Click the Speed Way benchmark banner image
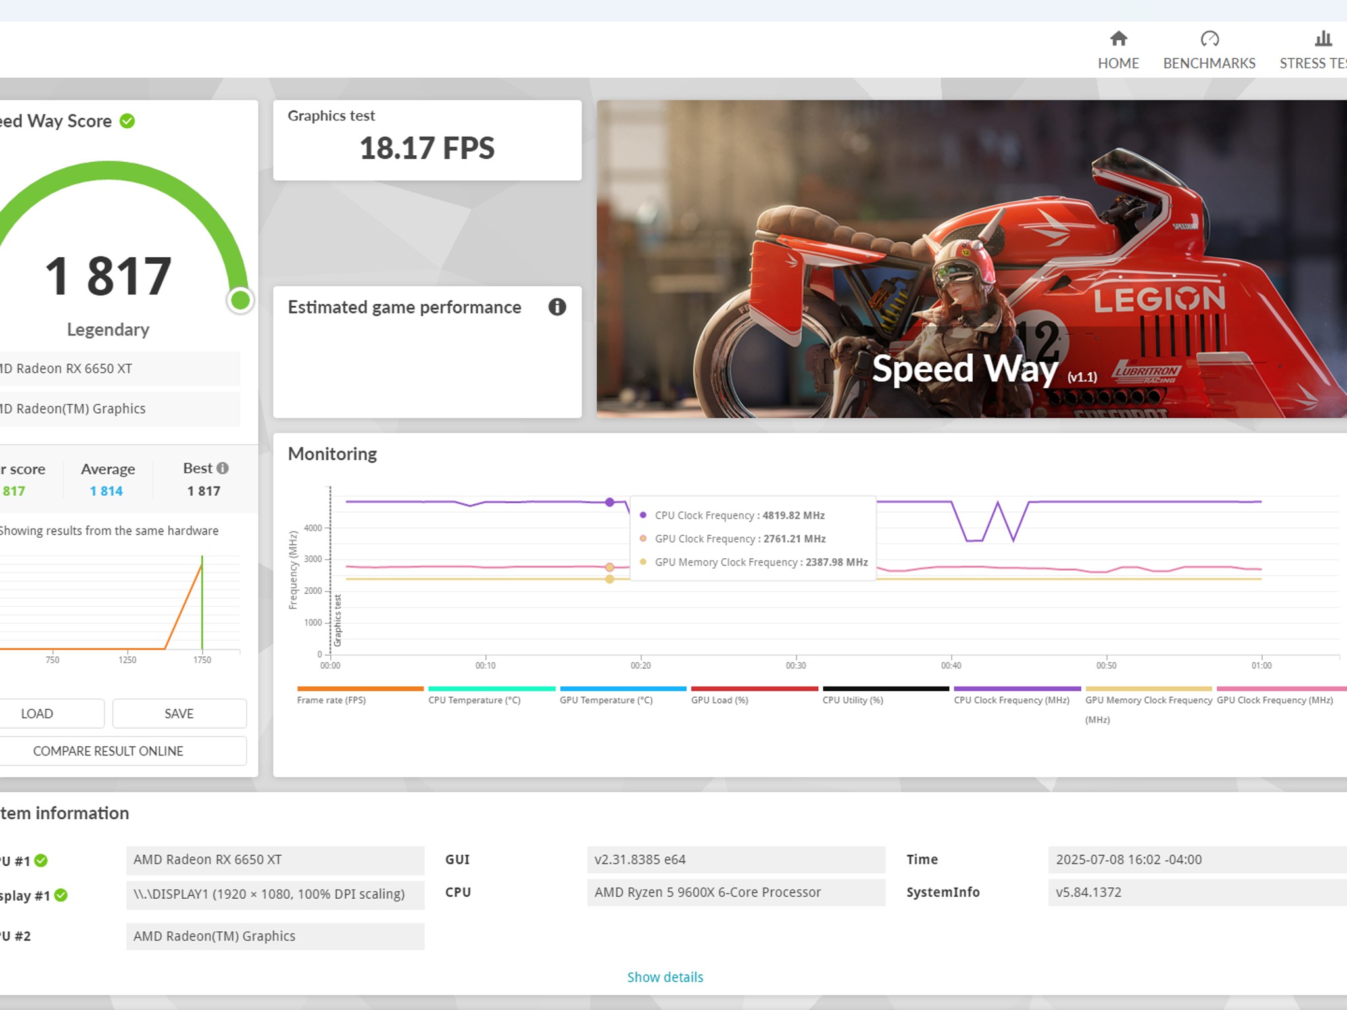The image size is (1347, 1010). [971, 258]
